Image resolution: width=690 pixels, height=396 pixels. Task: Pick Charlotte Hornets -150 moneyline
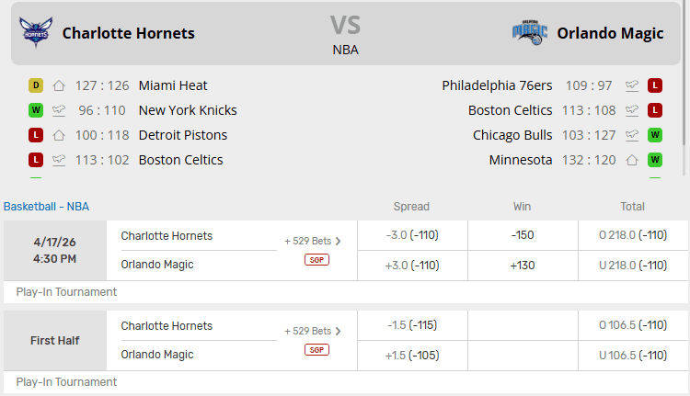tap(522, 235)
